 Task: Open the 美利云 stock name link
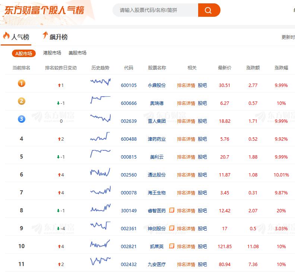157,157
